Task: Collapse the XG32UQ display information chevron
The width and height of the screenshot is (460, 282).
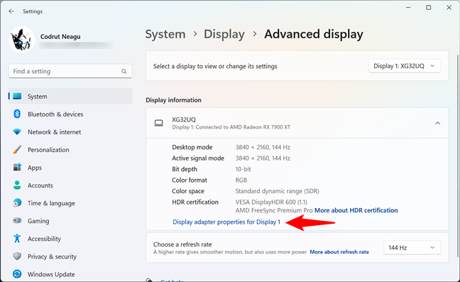Action: (x=438, y=123)
